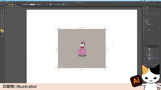Select the Rectangle tool
Viewport: 161px width, 90px height.
click(x=1, y=14)
